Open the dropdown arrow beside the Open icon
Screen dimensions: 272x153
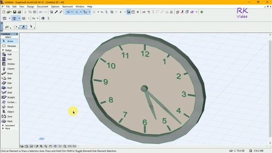(11, 12)
